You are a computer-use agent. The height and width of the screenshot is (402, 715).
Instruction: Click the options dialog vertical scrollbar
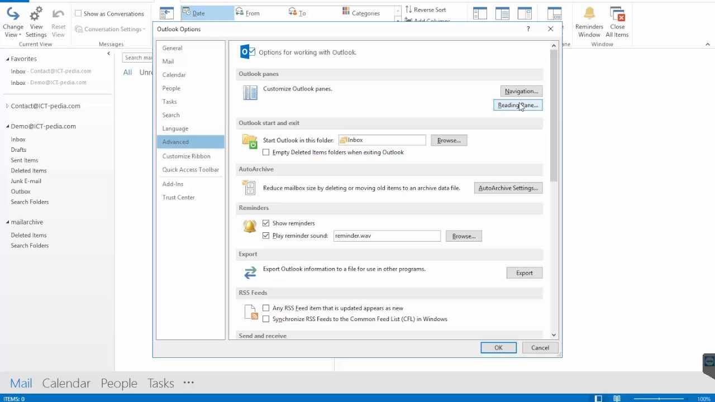(x=554, y=115)
